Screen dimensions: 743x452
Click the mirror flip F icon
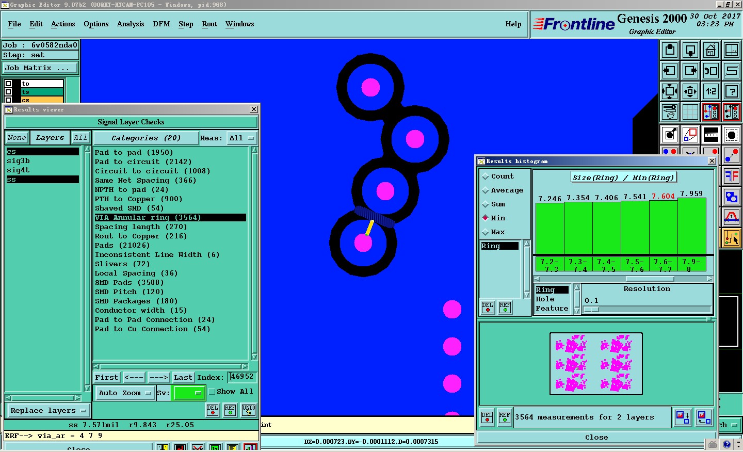[732, 176]
